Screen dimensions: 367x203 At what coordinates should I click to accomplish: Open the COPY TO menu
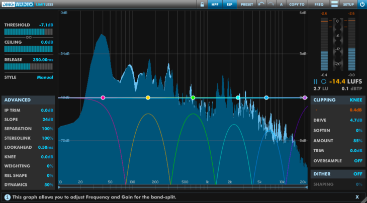[297, 4]
